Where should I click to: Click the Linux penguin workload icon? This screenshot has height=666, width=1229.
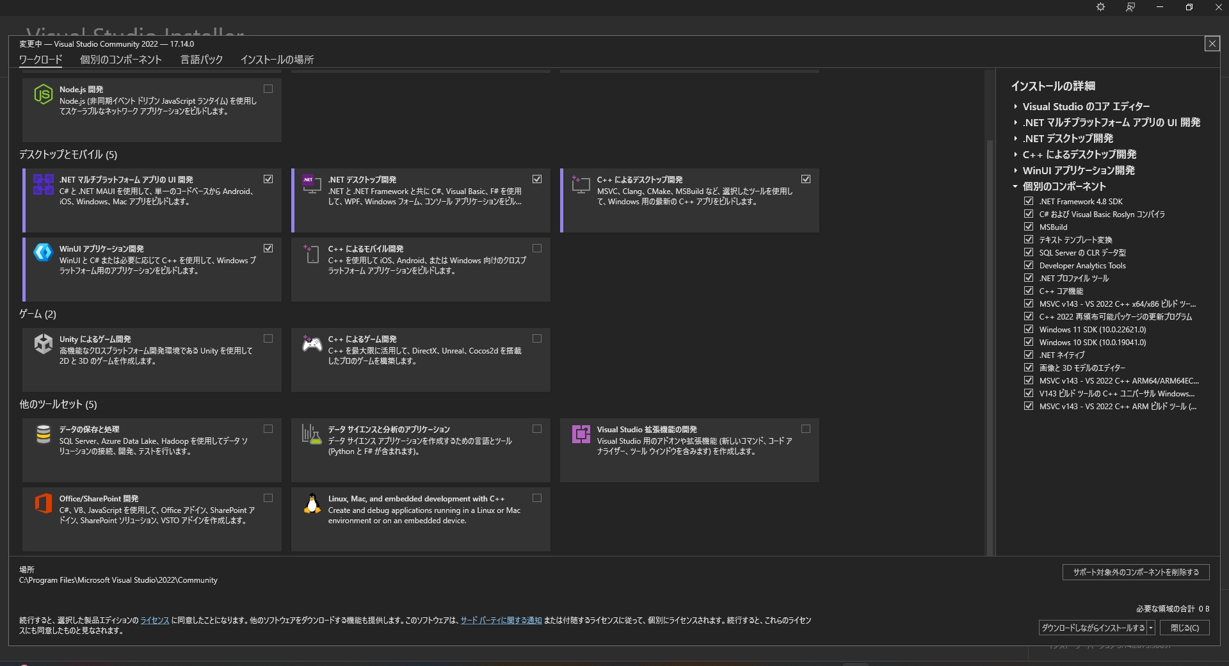(x=312, y=503)
